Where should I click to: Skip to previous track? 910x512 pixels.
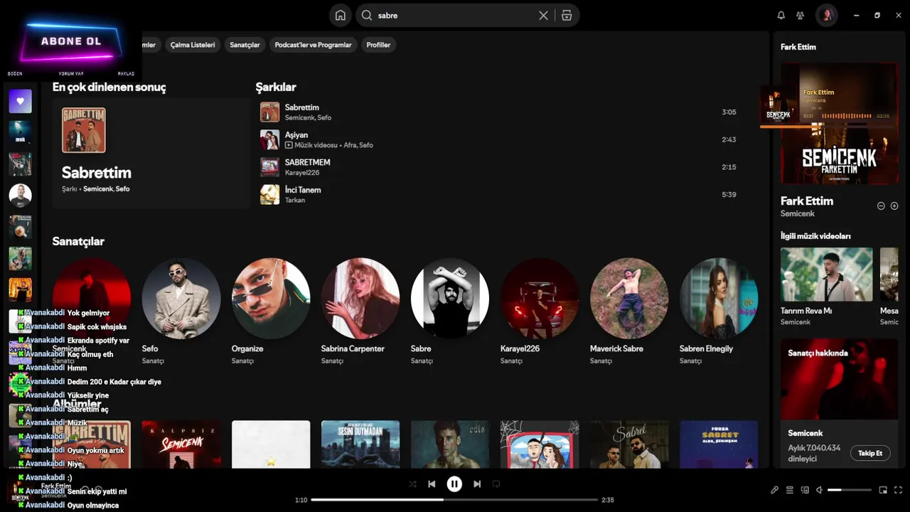pos(432,484)
